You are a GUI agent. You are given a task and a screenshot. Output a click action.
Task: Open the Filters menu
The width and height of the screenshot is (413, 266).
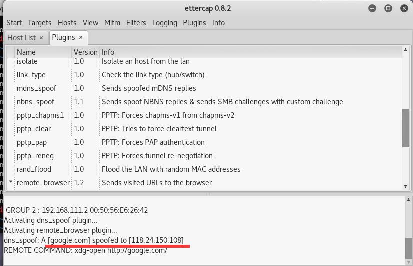pyautogui.click(x=136, y=23)
